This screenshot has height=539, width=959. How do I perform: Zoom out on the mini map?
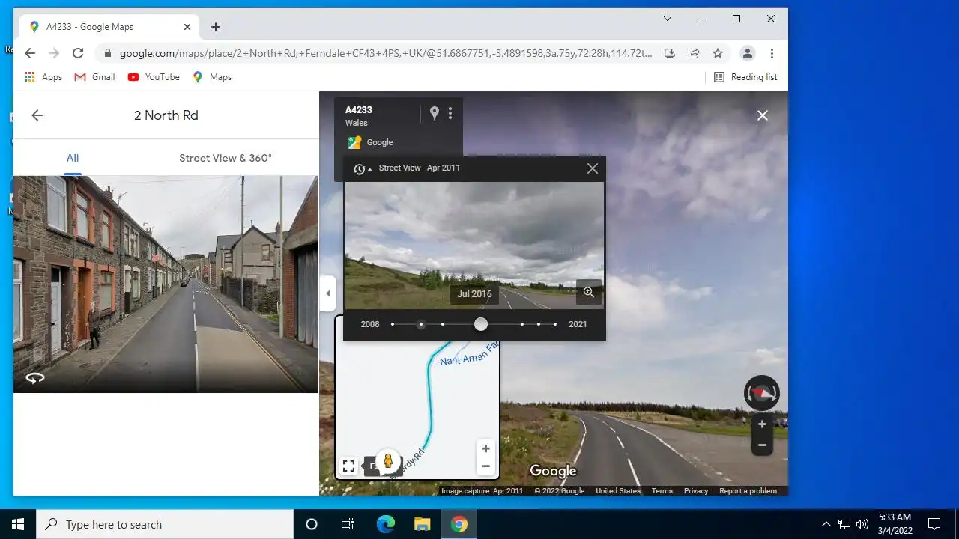click(485, 466)
